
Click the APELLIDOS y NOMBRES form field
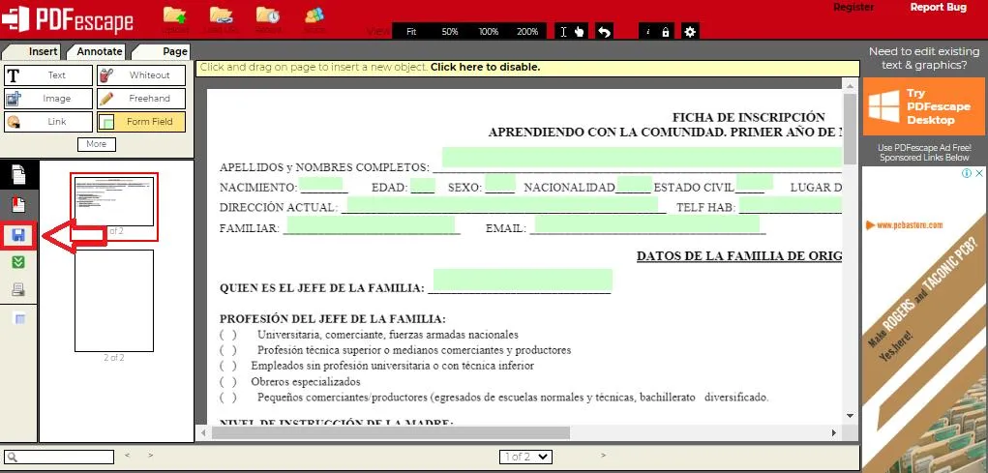(642, 157)
